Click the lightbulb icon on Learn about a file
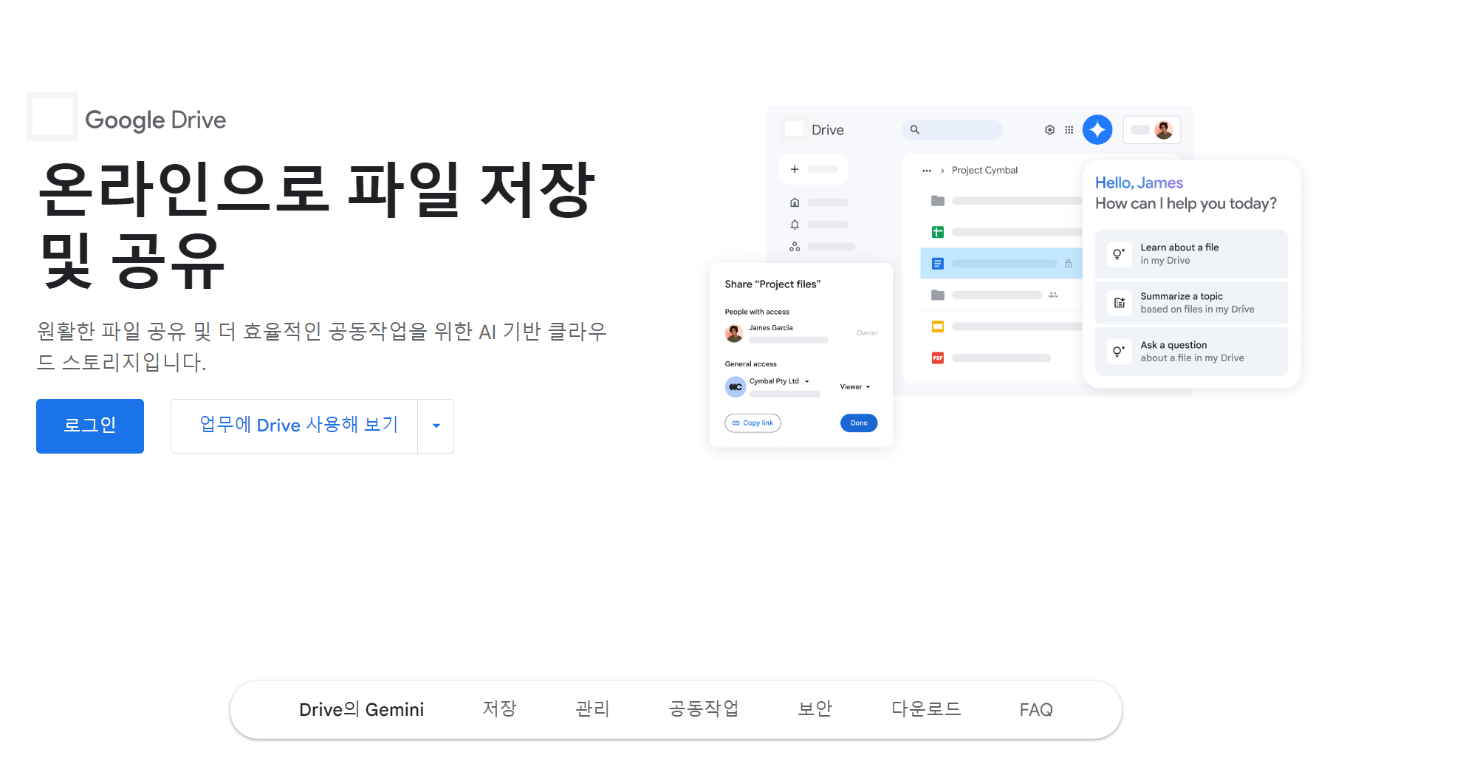1460x772 pixels. pos(1119,254)
